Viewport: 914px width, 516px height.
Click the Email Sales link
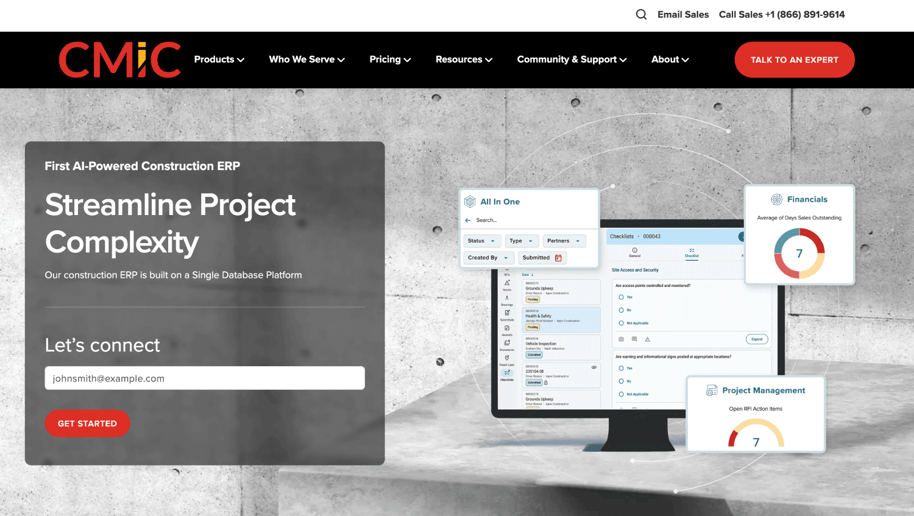coord(683,15)
